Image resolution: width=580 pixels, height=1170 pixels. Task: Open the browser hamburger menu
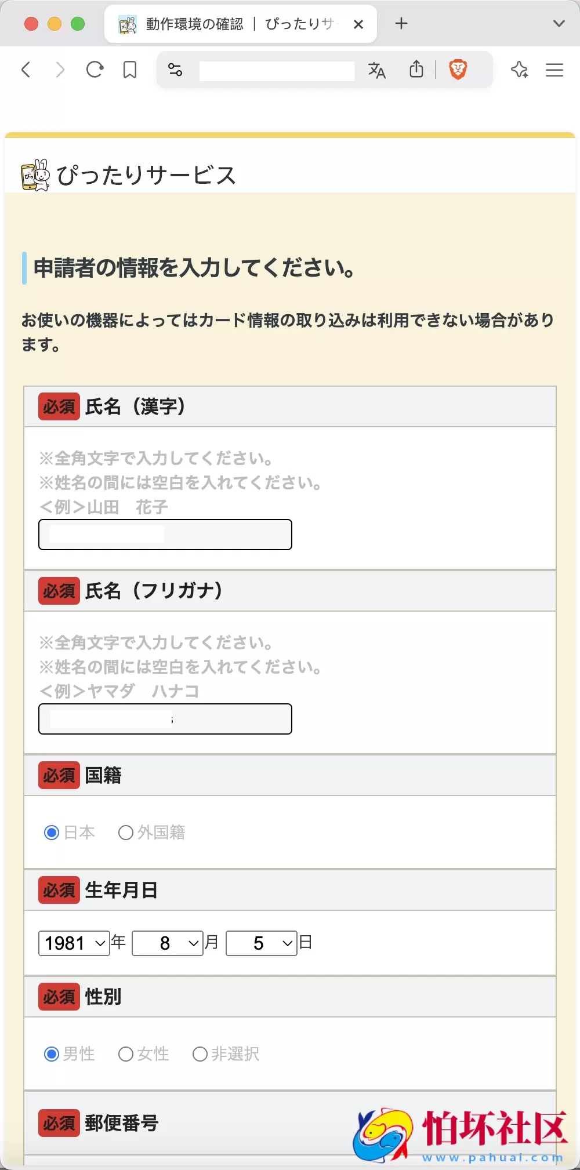coord(554,70)
